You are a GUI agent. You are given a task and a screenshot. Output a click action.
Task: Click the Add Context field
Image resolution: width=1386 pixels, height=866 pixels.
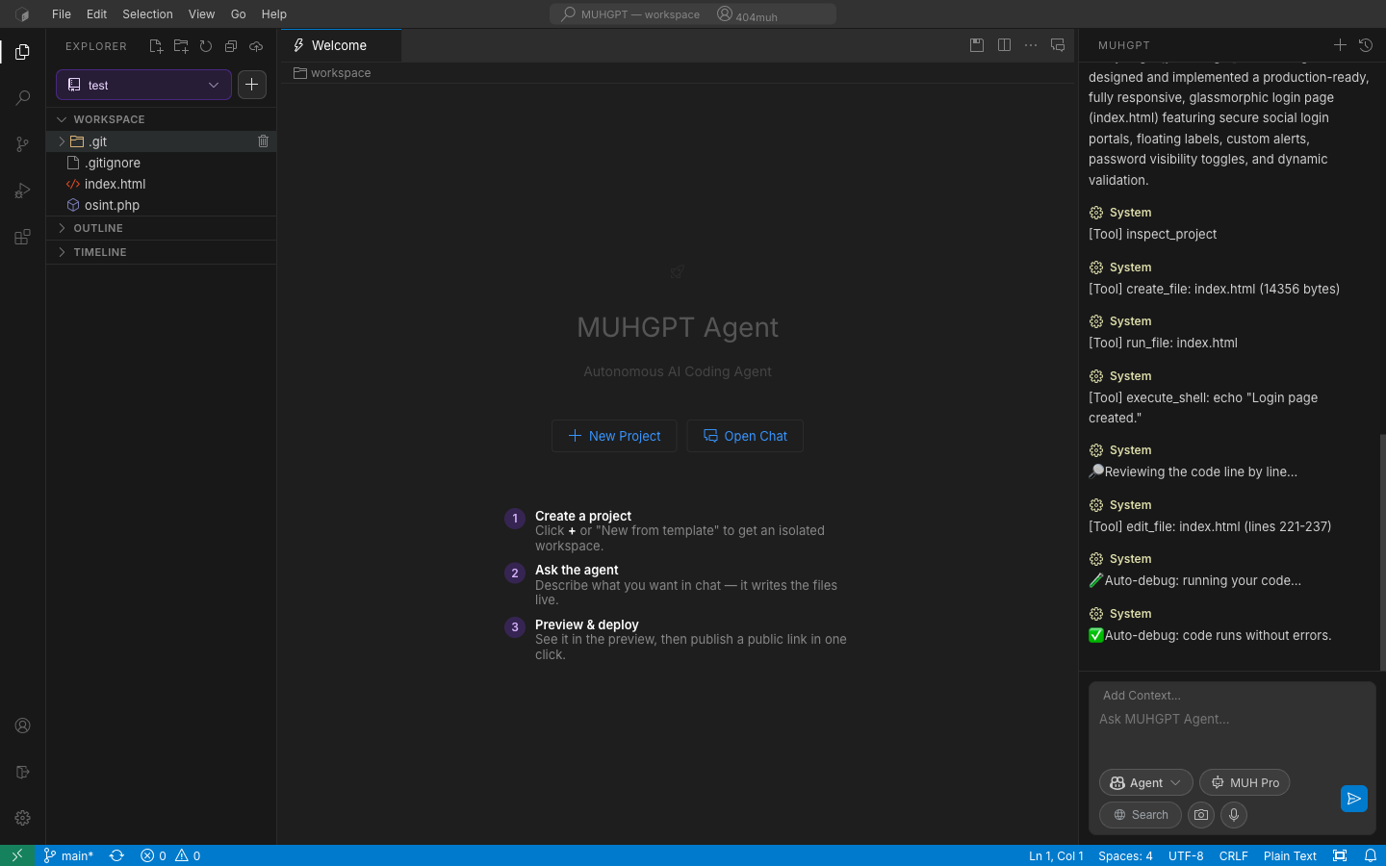1142,695
